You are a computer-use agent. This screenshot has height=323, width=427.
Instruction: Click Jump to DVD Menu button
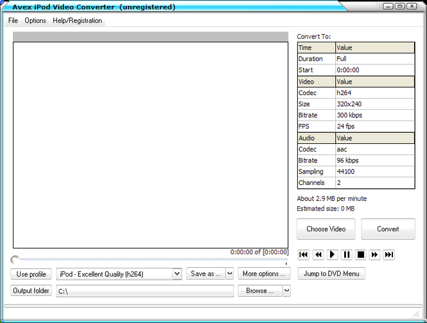[x=331, y=274]
